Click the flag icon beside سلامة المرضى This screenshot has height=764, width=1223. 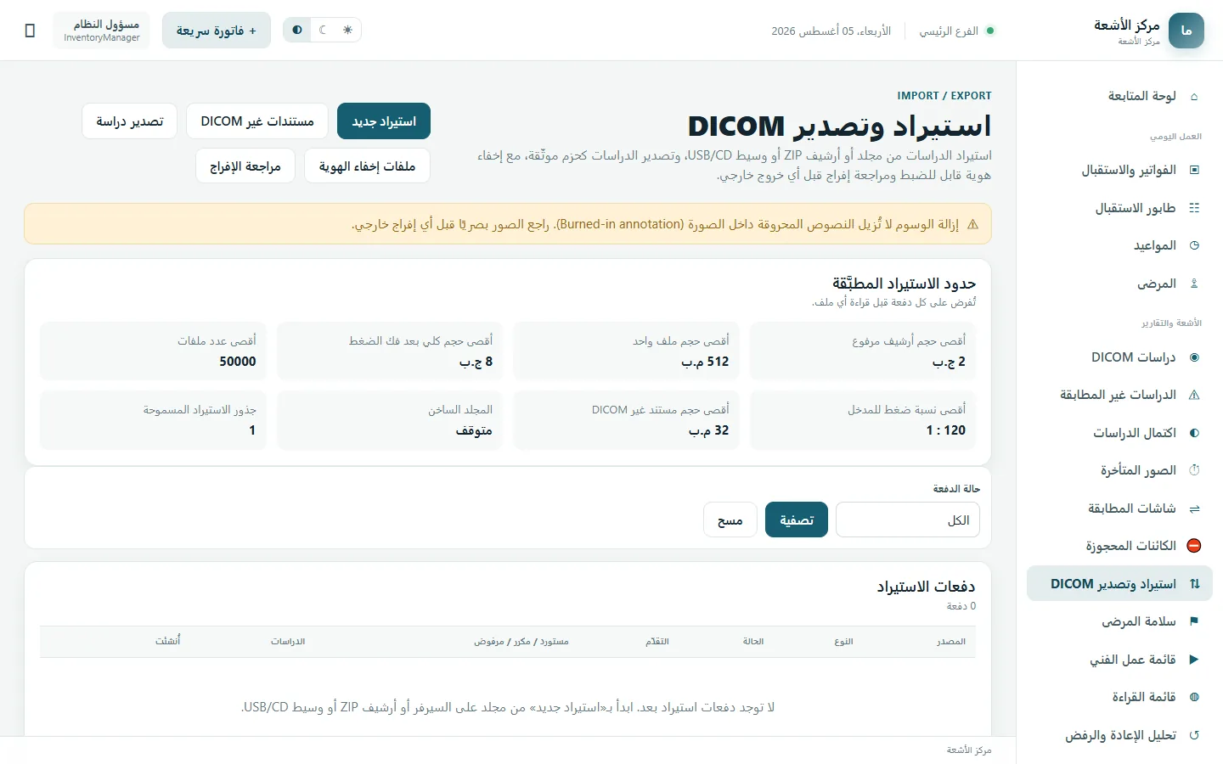pyautogui.click(x=1194, y=621)
